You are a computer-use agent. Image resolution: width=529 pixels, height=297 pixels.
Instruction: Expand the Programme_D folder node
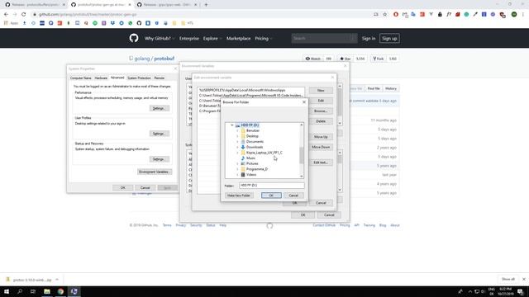click(x=237, y=169)
